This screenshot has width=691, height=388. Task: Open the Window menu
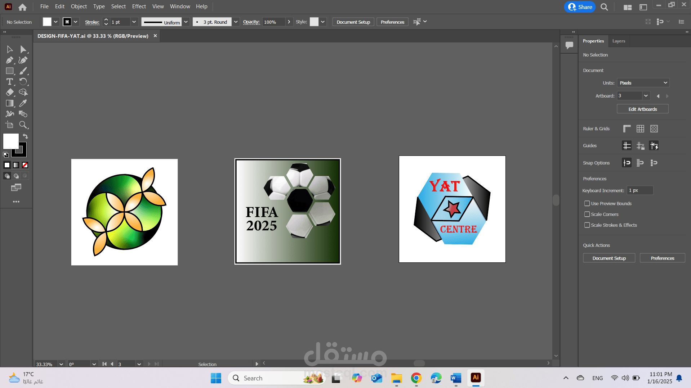pos(180,6)
